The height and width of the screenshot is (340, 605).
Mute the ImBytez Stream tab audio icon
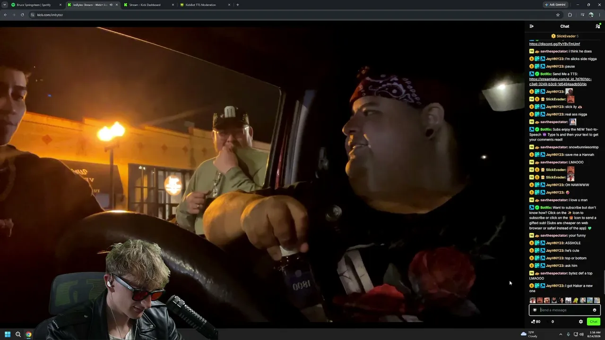(111, 5)
